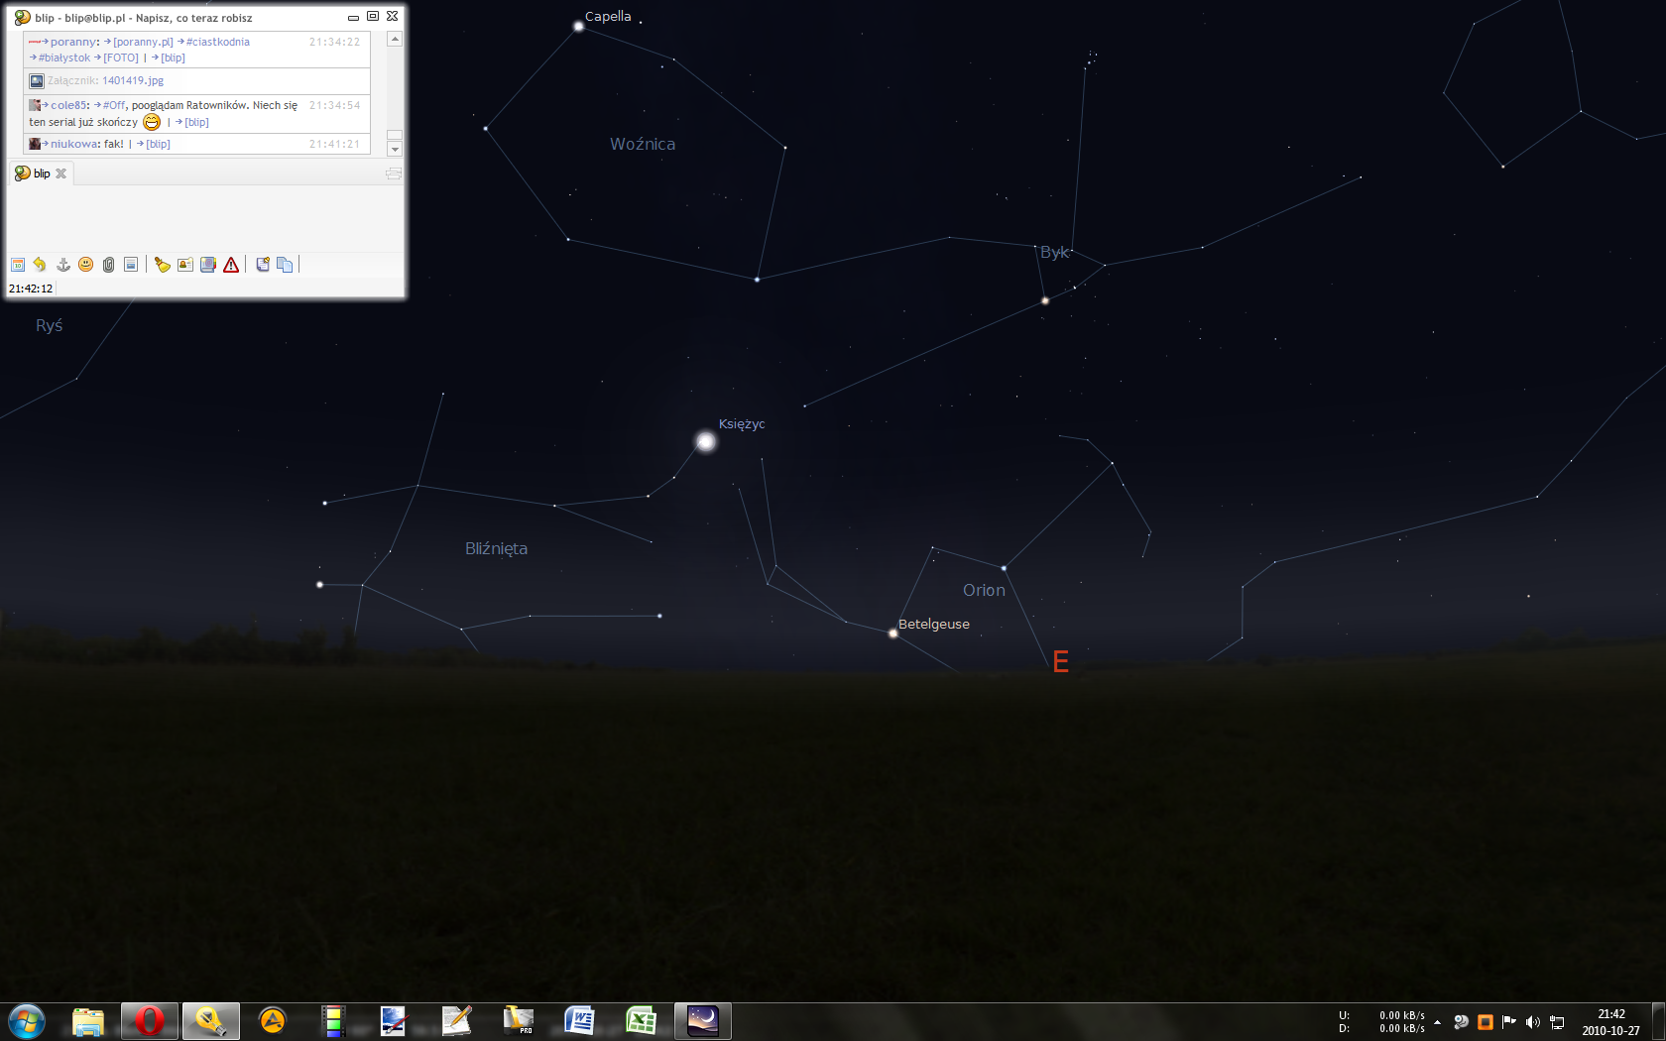Open the #ciastkodnia hashtag link
Screen dimensions: 1666x1041
(x=218, y=42)
